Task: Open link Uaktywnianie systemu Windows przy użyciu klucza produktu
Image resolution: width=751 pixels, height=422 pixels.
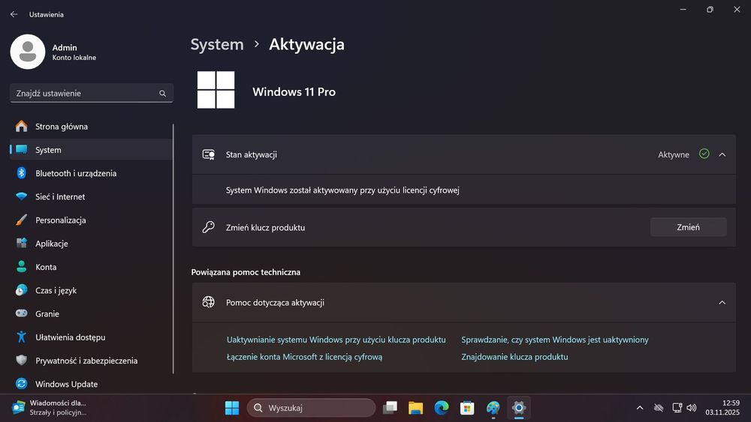Action: pyautogui.click(x=336, y=340)
